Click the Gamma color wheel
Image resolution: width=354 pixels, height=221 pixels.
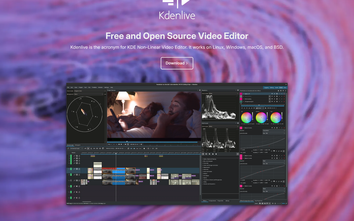tap(261, 118)
